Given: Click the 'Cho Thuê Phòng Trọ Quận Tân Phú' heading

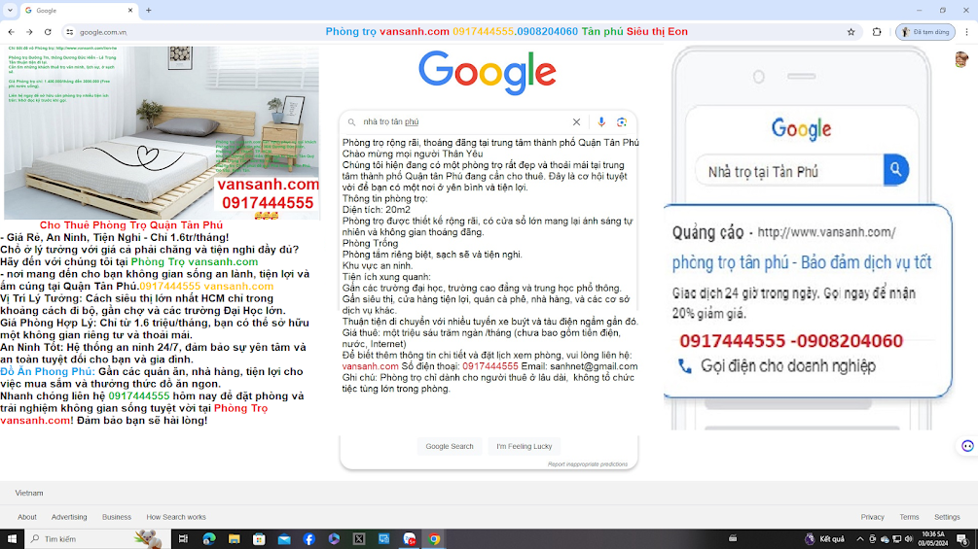Looking at the screenshot, I should (x=131, y=225).
